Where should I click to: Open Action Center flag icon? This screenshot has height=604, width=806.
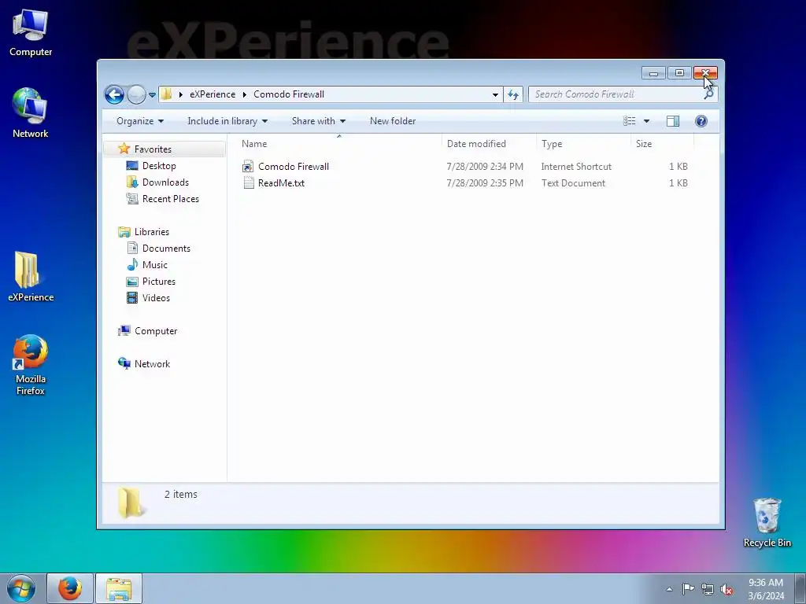pyautogui.click(x=688, y=589)
